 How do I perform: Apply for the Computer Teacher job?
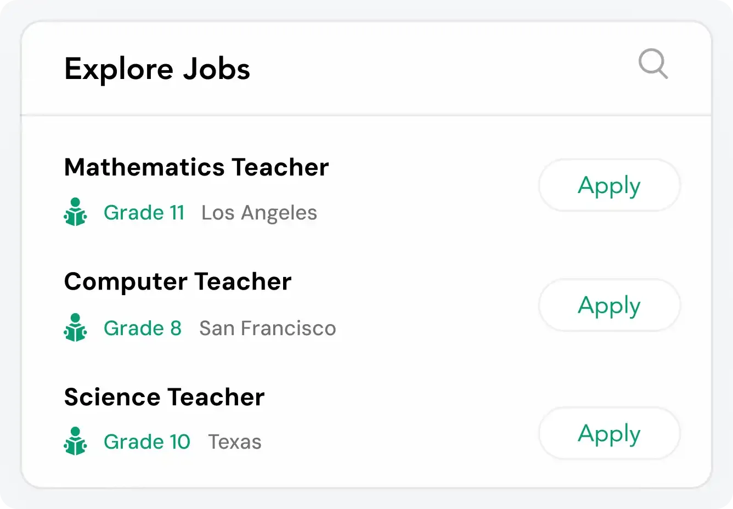coord(609,306)
